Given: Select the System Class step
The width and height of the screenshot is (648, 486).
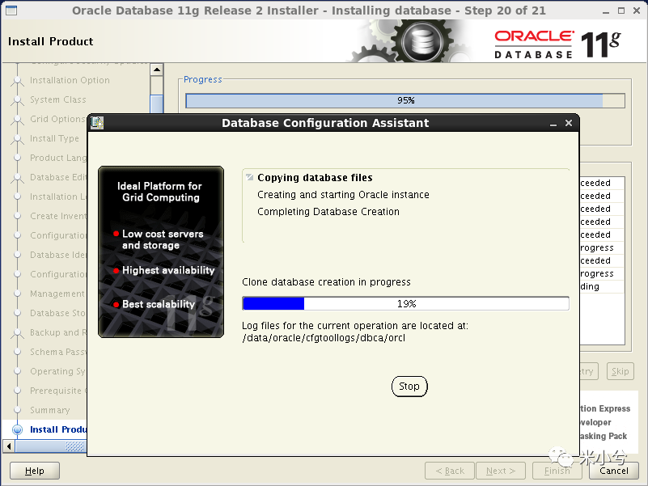Looking at the screenshot, I should [x=58, y=99].
